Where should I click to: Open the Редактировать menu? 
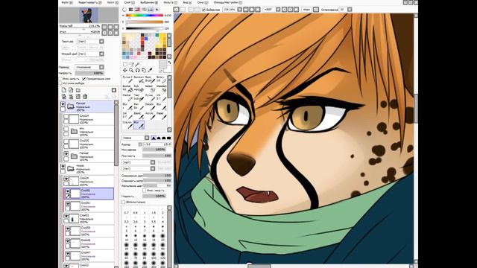click(x=89, y=2)
